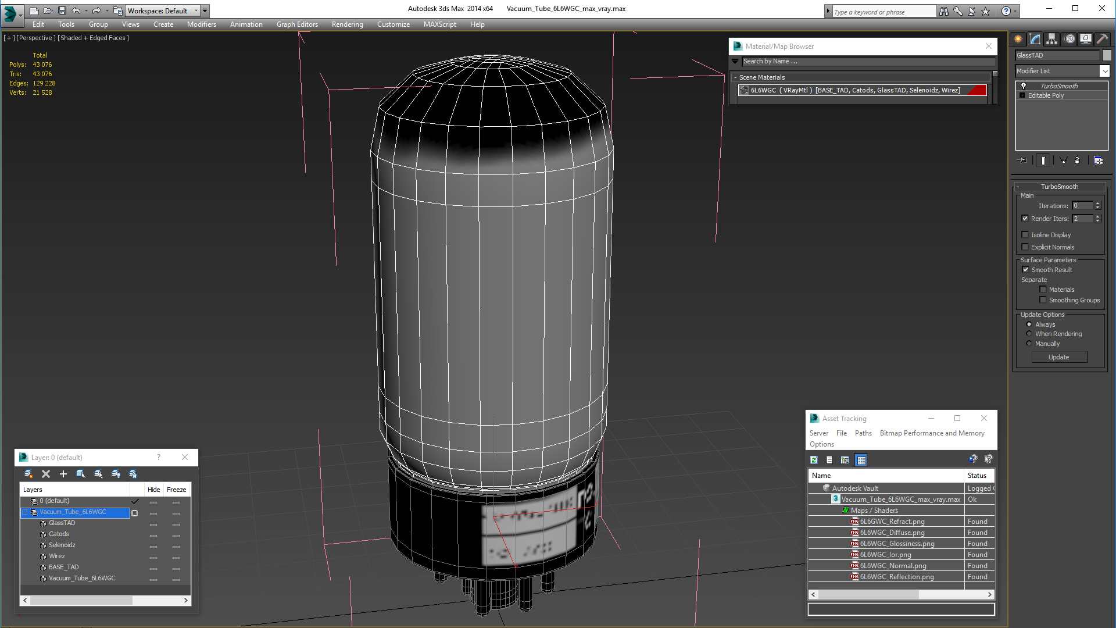
Task: Open the Rendering menu
Action: tap(347, 24)
